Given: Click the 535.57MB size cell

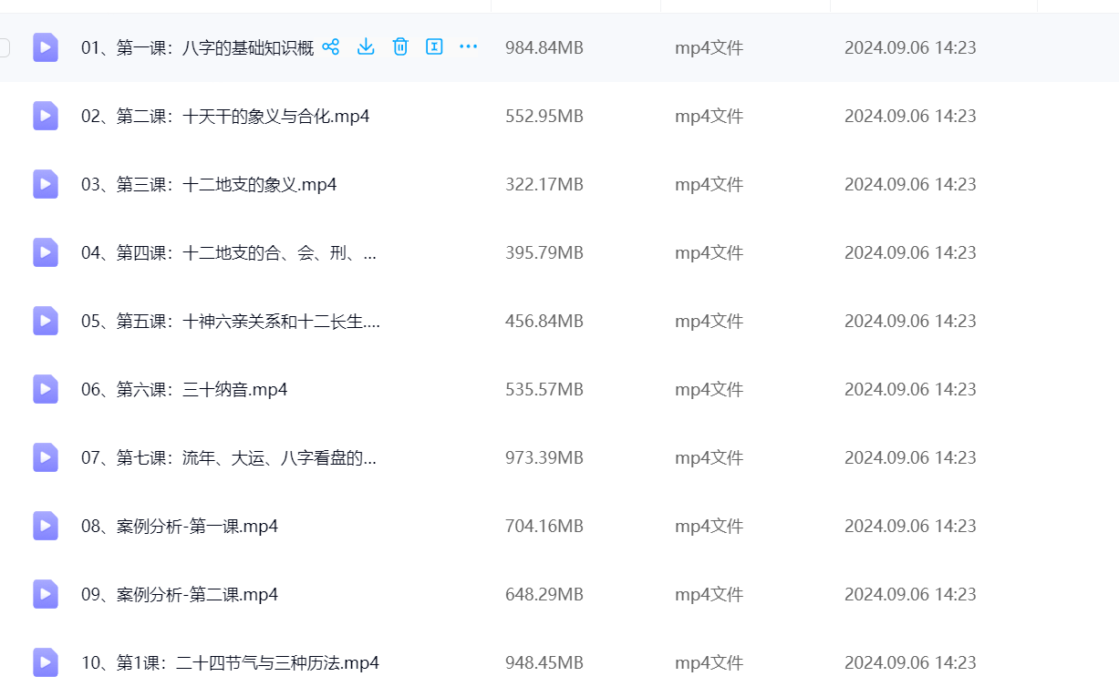Looking at the screenshot, I should pos(544,389).
